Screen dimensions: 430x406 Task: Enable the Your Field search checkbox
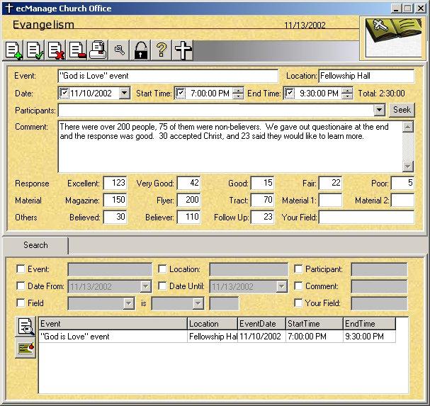pos(298,303)
